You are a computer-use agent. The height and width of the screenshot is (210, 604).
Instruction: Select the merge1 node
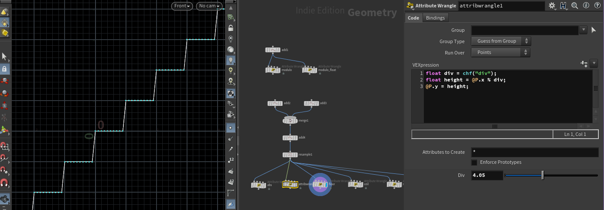290,120
